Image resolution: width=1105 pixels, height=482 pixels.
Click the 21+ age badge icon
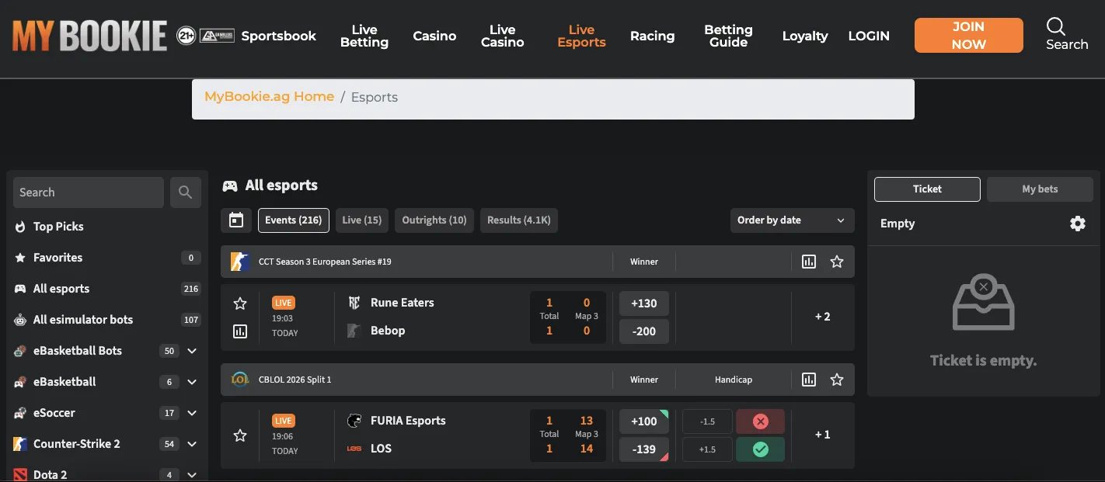point(186,36)
